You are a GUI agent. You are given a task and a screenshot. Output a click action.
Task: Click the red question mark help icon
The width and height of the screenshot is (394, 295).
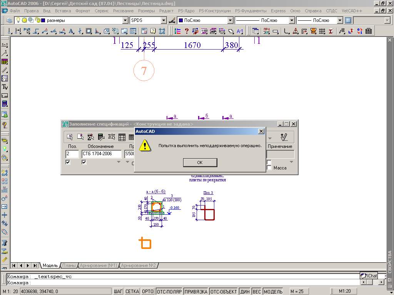coord(187,31)
